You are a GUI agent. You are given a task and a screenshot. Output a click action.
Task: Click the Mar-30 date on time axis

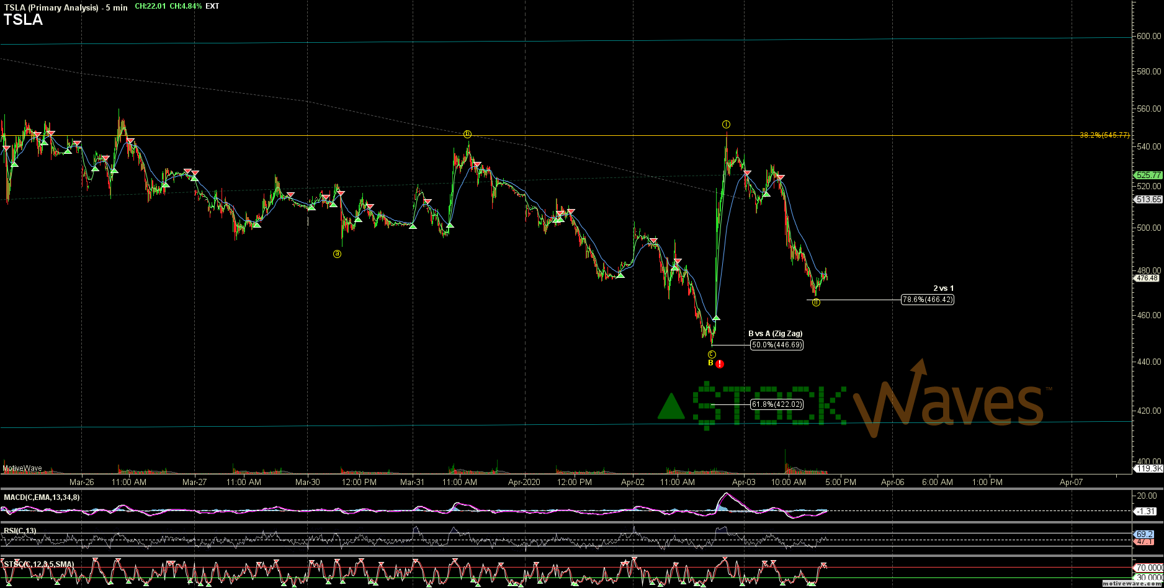pos(307,482)
